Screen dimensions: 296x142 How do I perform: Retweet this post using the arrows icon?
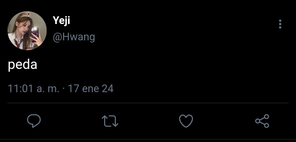click(110, 121)
